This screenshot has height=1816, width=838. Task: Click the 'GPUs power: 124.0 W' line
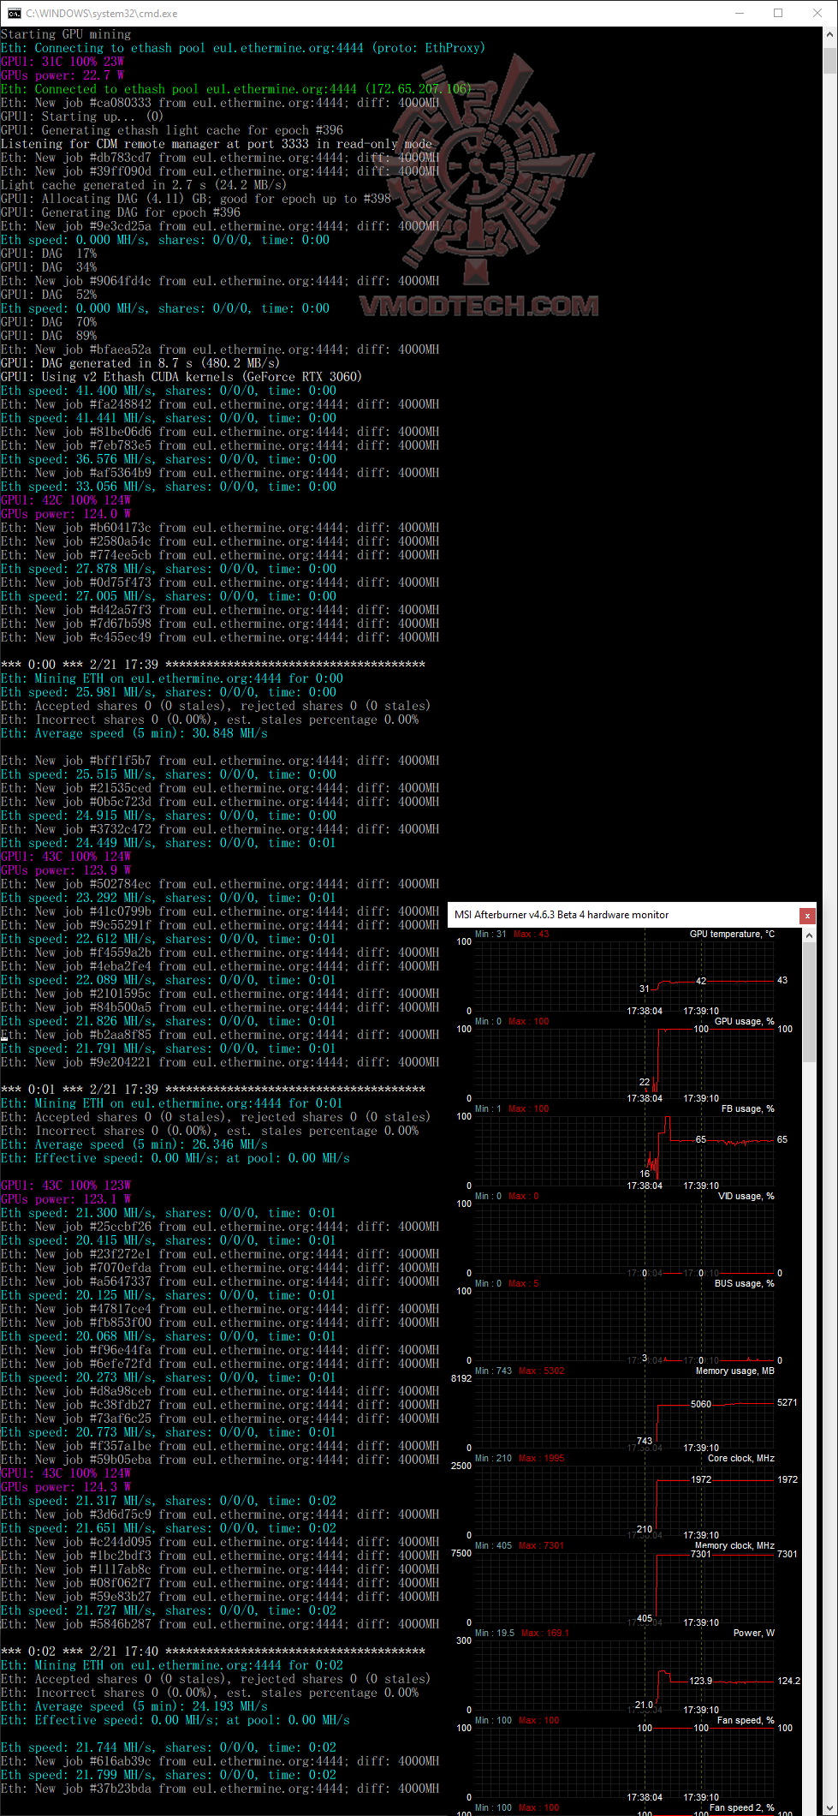[x=66, y=514]
